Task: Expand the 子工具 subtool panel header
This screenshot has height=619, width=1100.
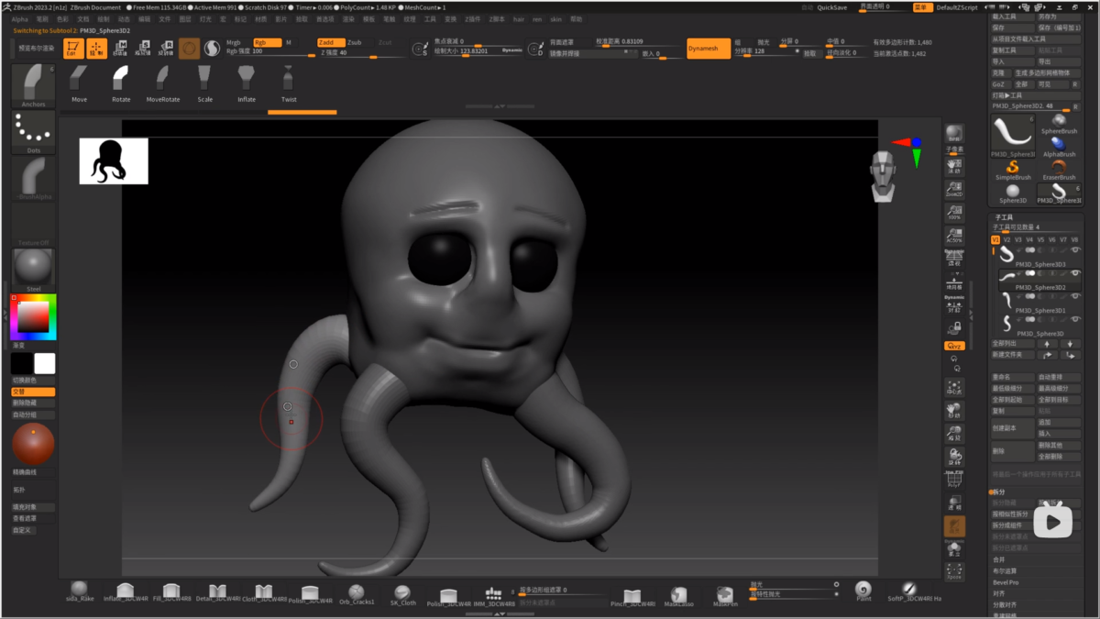Action: click(1004, 217)
